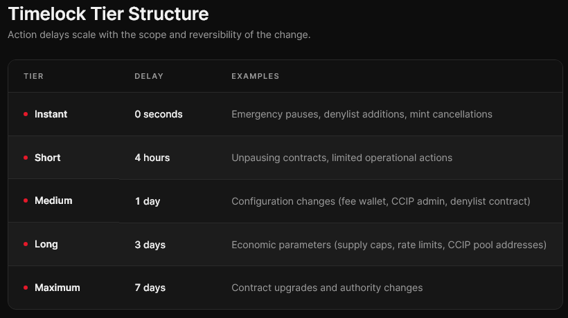568x318 pixels.
Task: Click the 0 seconds delay cell
Action: [159, 114]
